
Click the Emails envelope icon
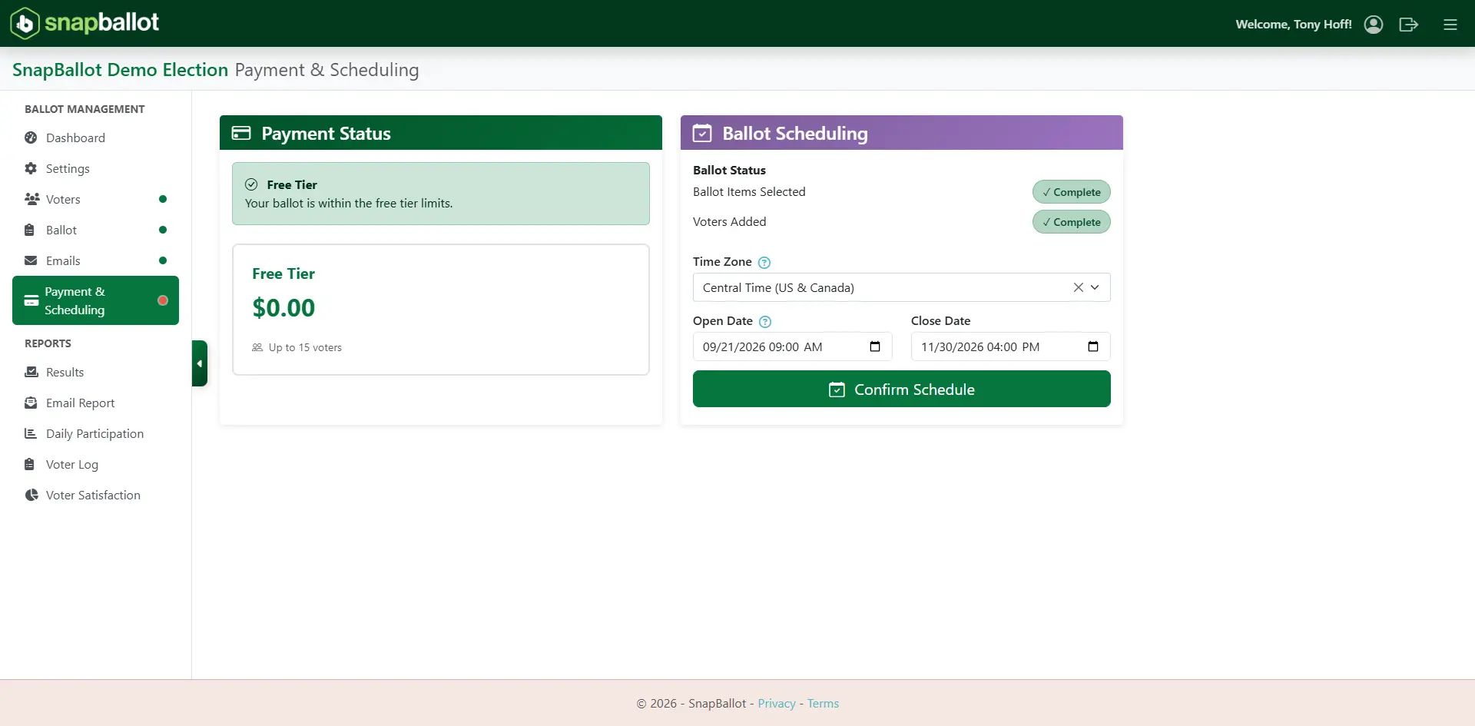pos(31,260)
